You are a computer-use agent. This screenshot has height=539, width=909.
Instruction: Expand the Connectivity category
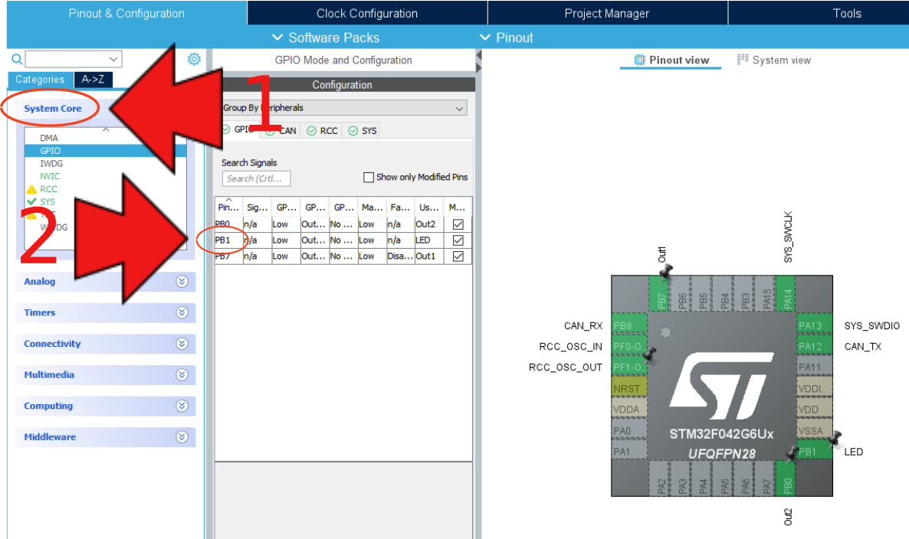pos(182,344)
